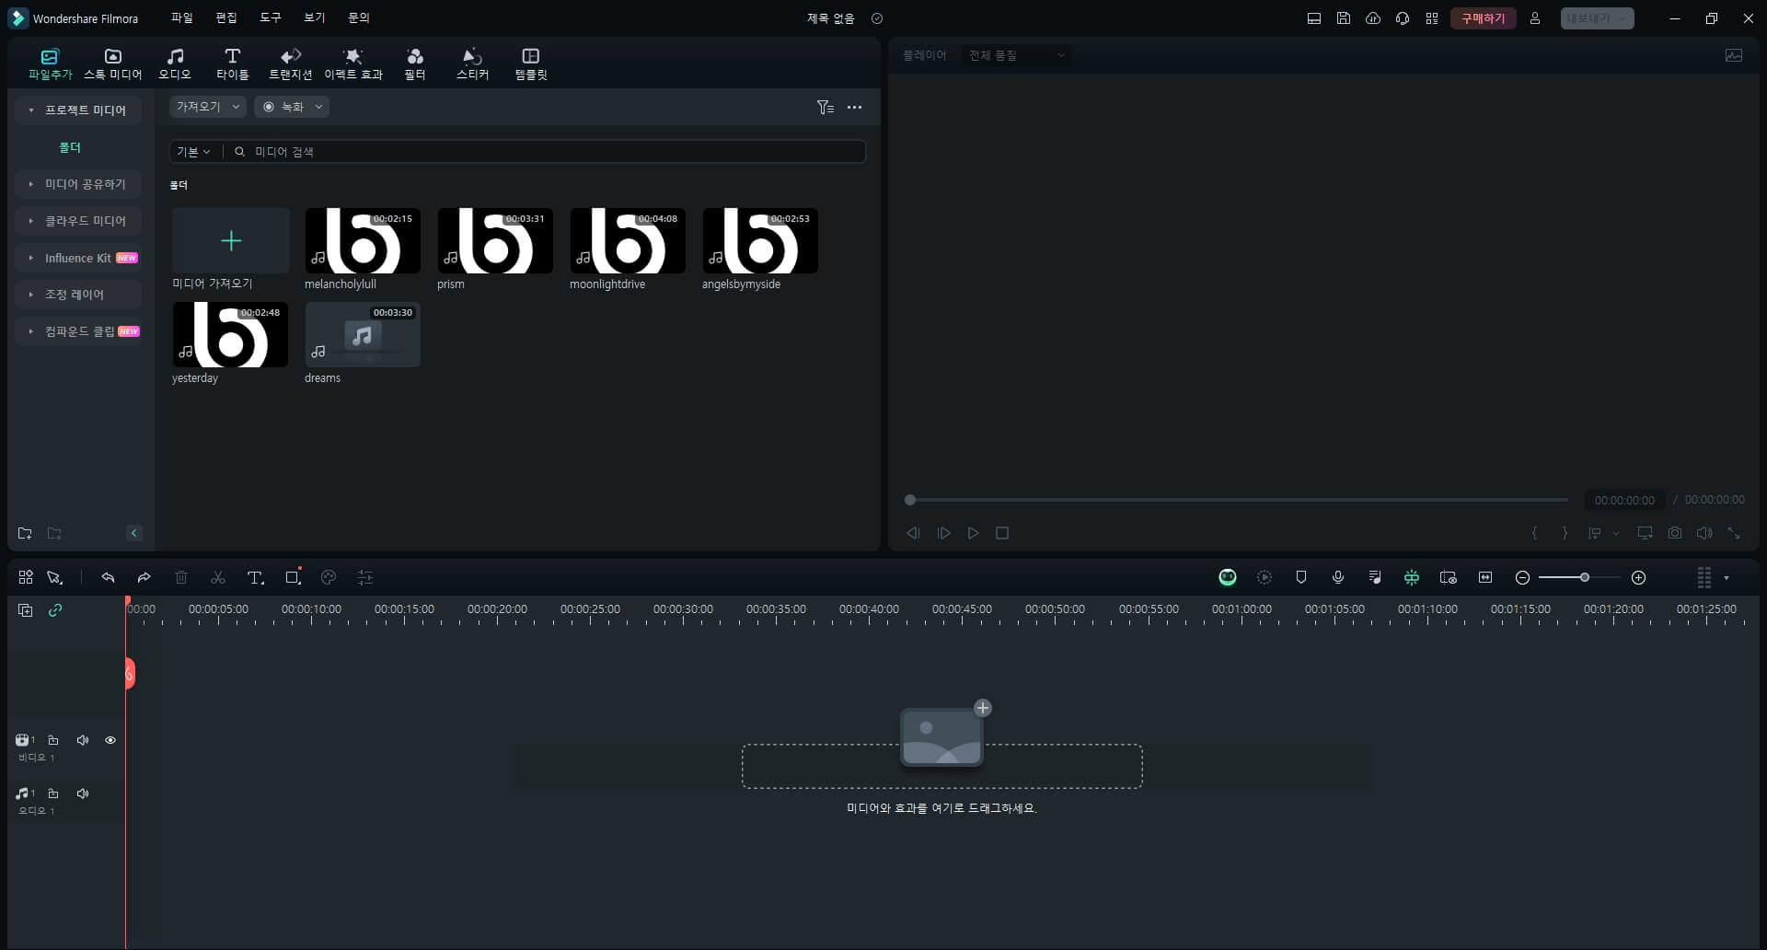Step back one frame in player

tap(913, 533)
